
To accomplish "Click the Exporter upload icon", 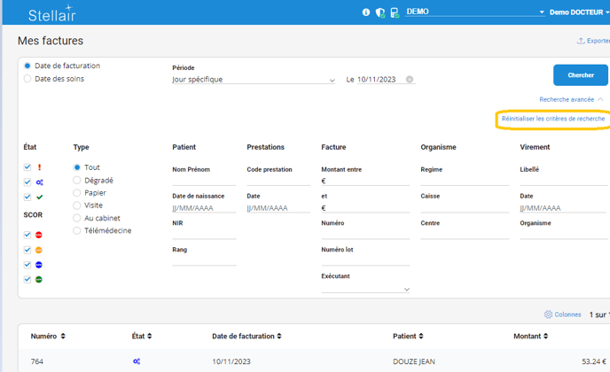I will point(581,41).
